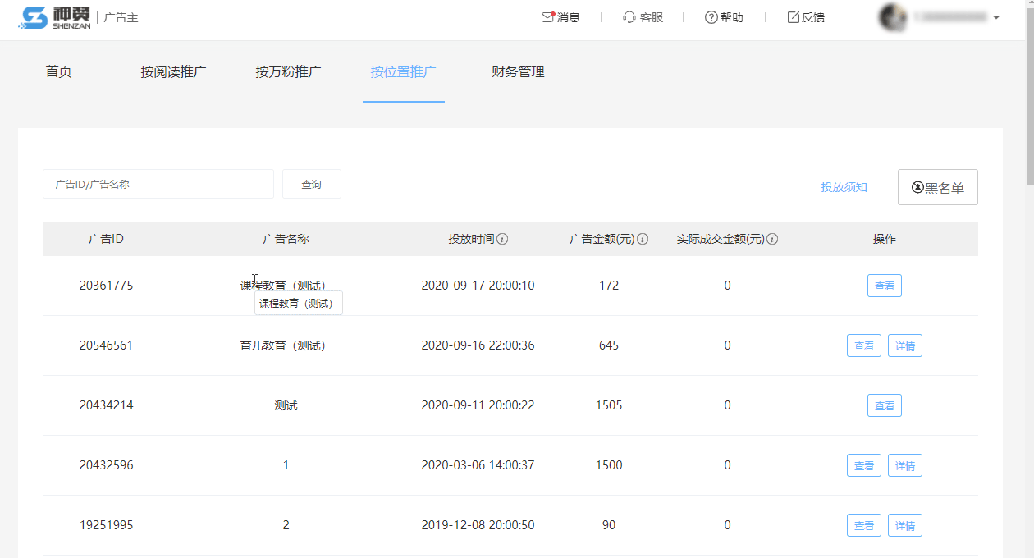The width and height of the screenshot is (1034, 558).
Task: Open the 反馈 feedback edit icon
Action: point(793,17)
